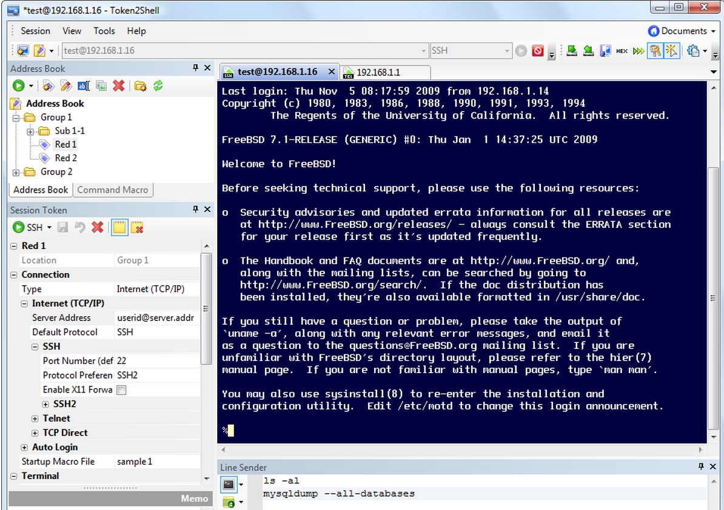Open the Session menu
Screen dimensions: 724x510
tap(36, 31)
